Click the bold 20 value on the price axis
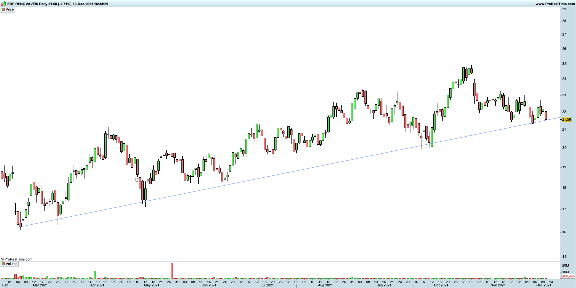The height and width of the screenshot is (288, 576). click(x=564, y=148)
